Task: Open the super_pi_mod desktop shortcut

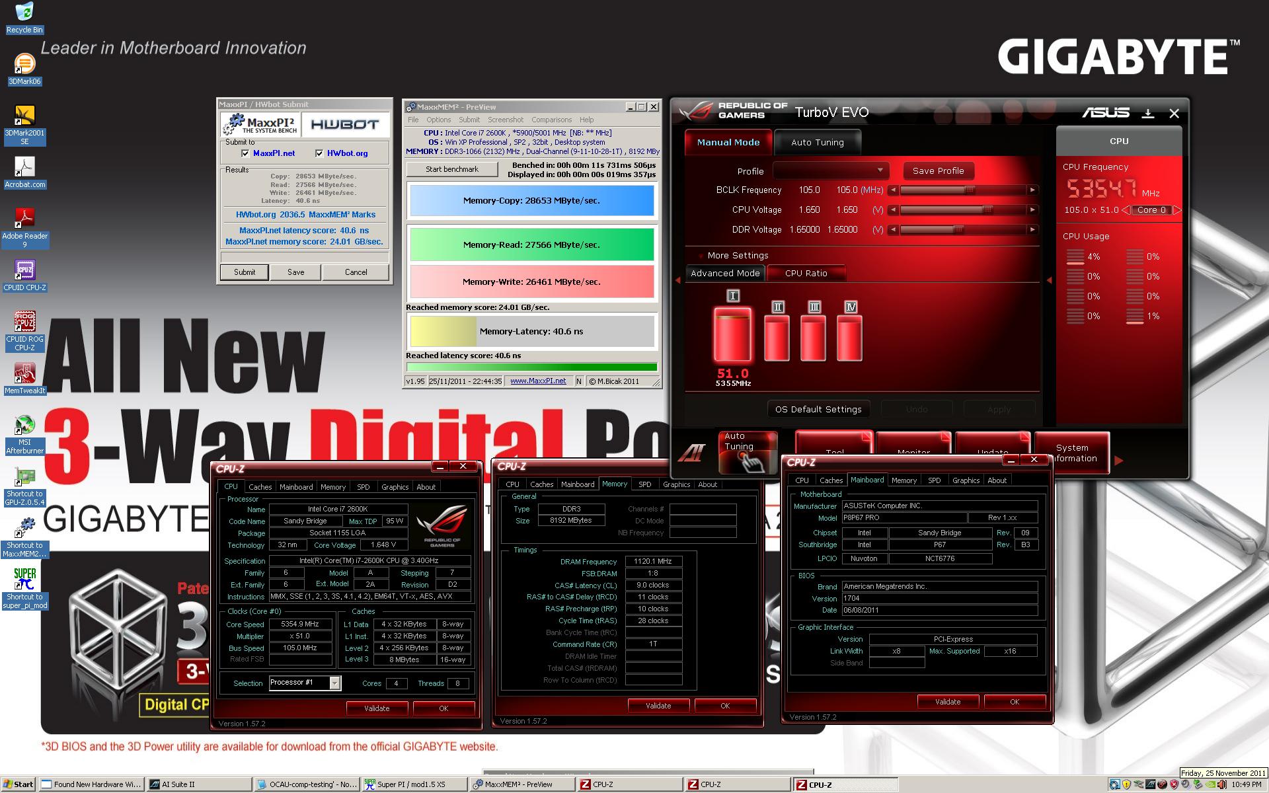Action: [24, 589]
